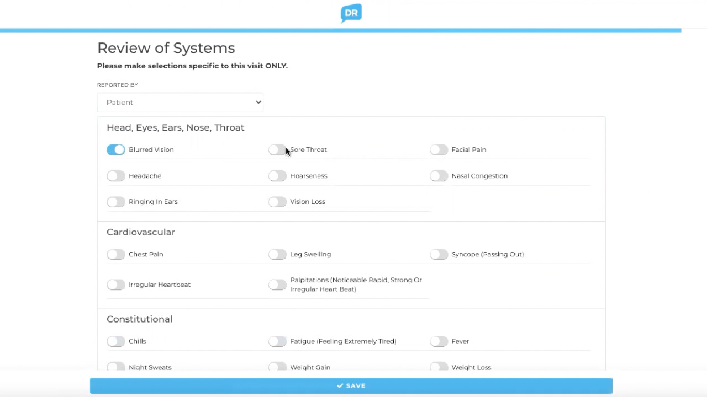This screenshot has width=707, height=397.
Task: Enable the Leg Swelling switch
Action: point(277,254)
